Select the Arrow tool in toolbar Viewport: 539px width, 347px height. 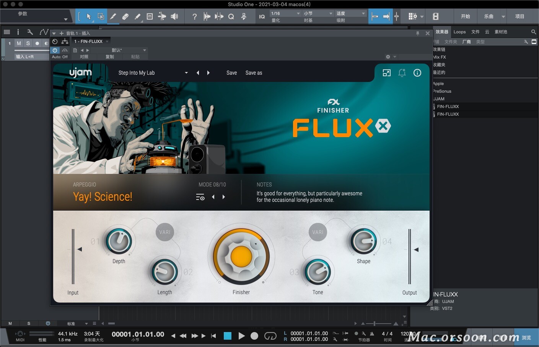tap(89, 16)
